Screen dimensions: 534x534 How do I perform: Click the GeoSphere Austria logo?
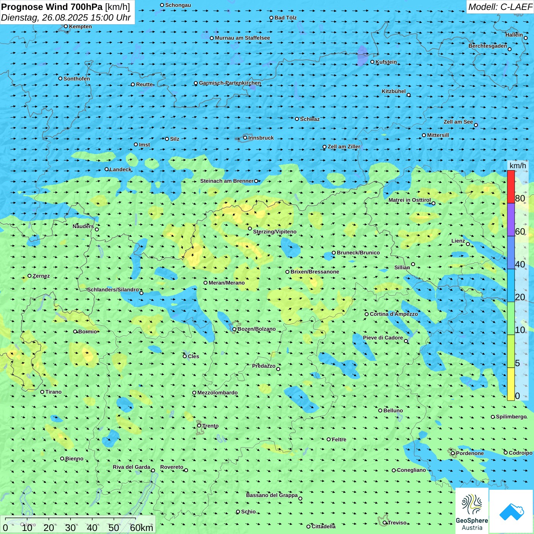(x=472, y=510)
